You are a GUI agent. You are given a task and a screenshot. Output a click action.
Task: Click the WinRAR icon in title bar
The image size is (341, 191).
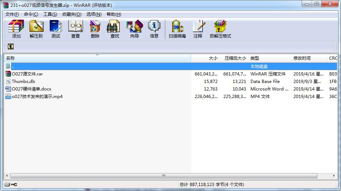[x=6, y=5]
